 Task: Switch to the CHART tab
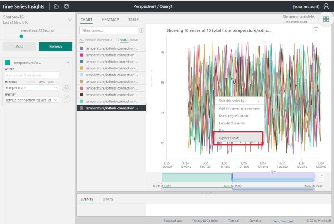point(86,20)
